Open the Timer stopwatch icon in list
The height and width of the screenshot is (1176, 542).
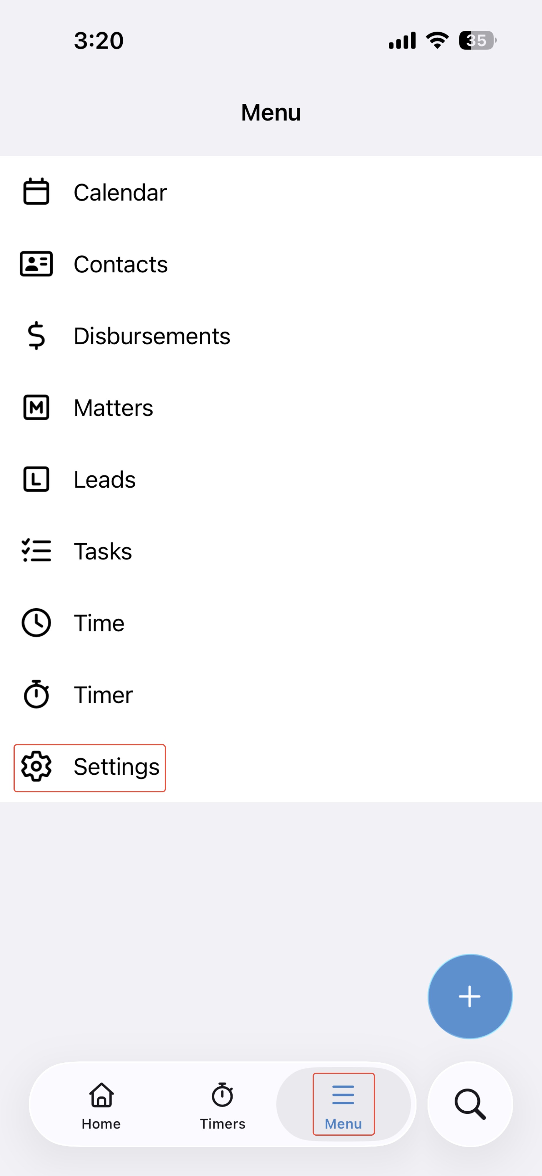coord(36,694)
